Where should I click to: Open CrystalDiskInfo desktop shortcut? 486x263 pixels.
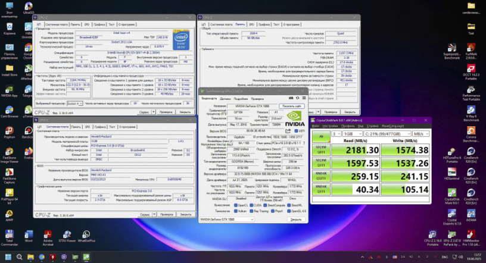coord(452,217)
